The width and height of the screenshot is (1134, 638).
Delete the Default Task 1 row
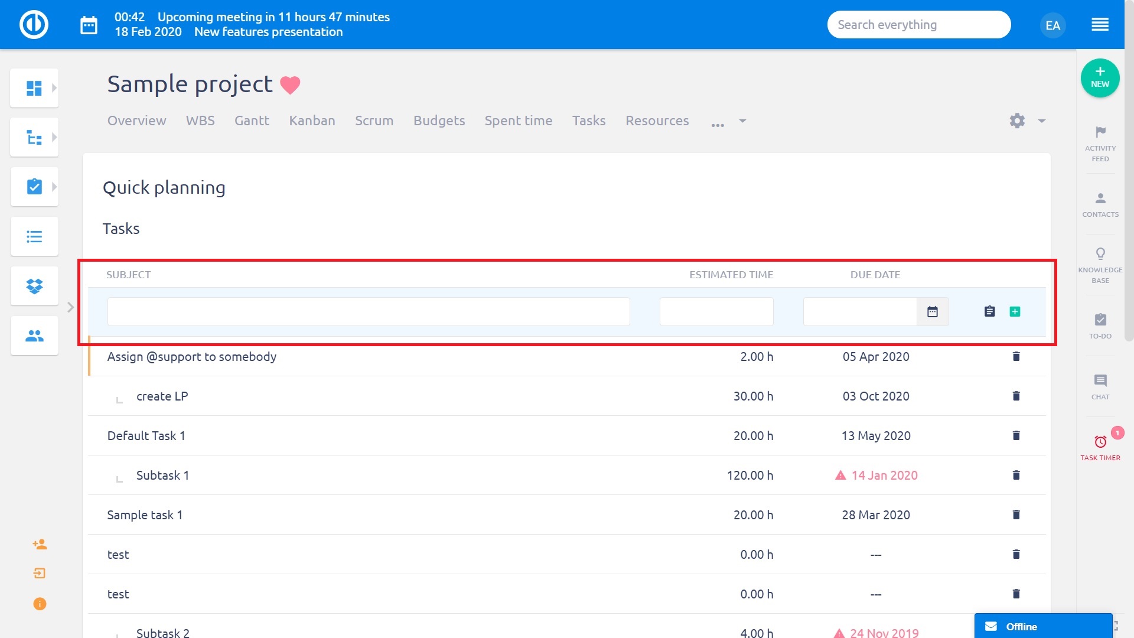[x=1016, y=435]
